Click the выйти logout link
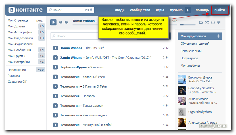 tap(220, 10)
